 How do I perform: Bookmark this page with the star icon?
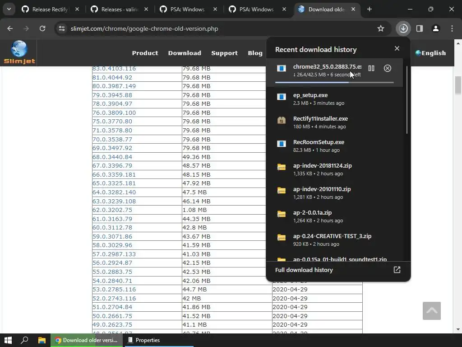click(x=381, y=28)
